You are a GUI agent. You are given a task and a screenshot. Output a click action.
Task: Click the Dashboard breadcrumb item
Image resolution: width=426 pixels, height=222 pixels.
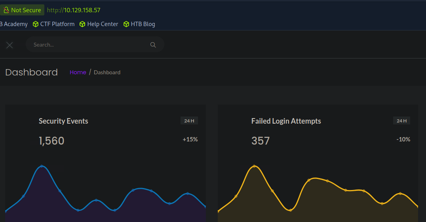[x=107, y=72]
